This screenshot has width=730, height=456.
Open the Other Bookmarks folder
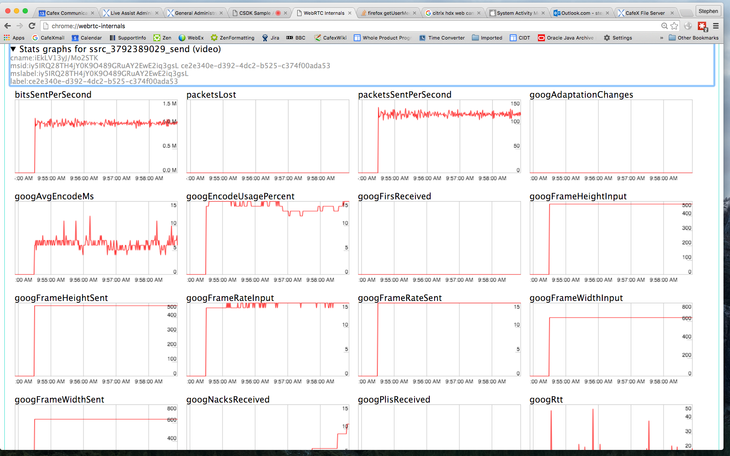tap(693, 38)
